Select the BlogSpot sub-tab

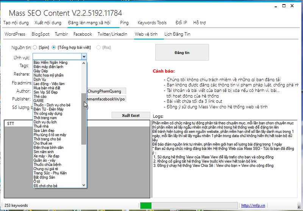coord(41,34)
